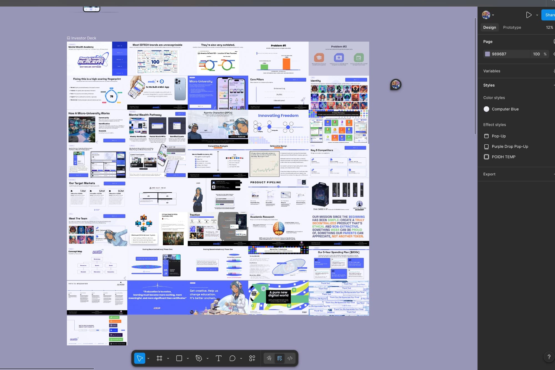
Task: Select the Text tool
Action: (218, 358)
